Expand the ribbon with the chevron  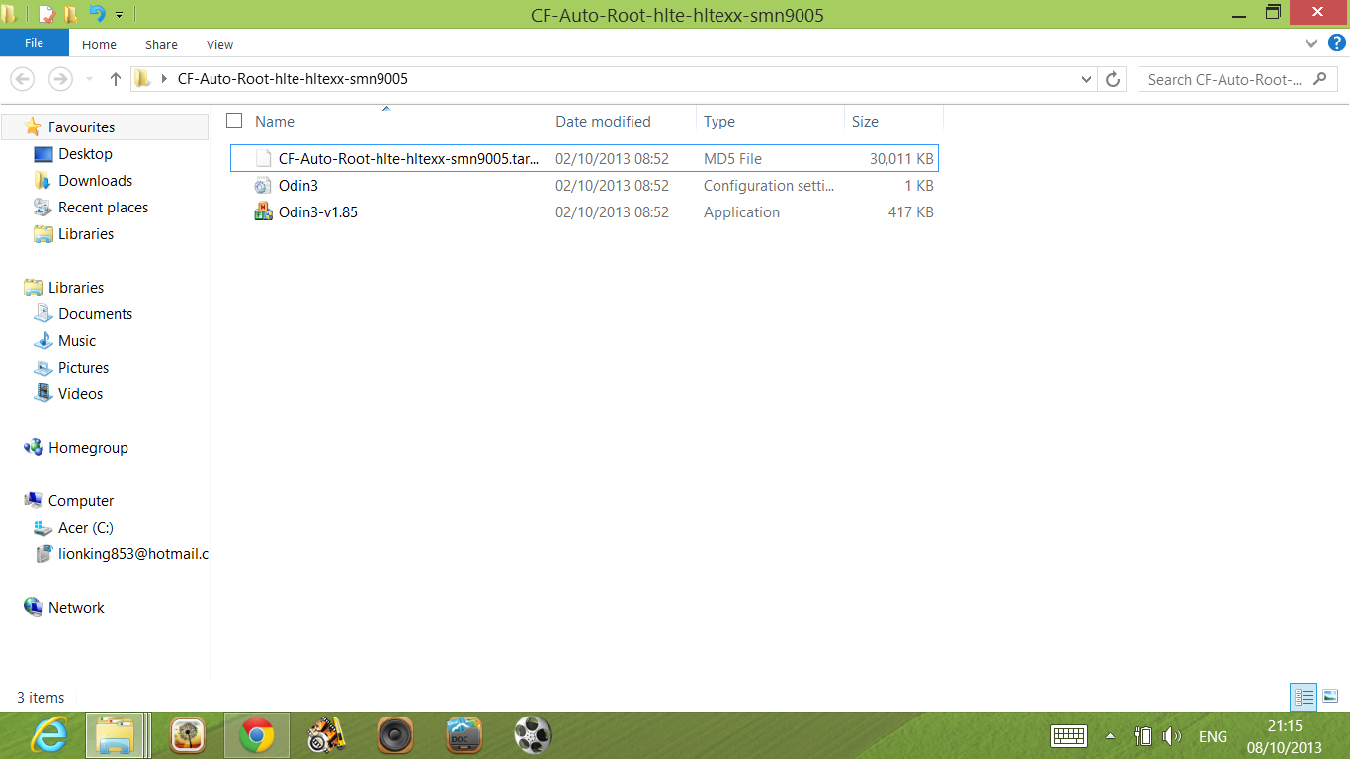1311,43
